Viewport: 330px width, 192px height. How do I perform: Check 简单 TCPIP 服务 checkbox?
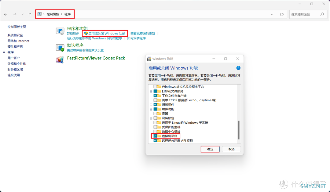tap(155, 100)
